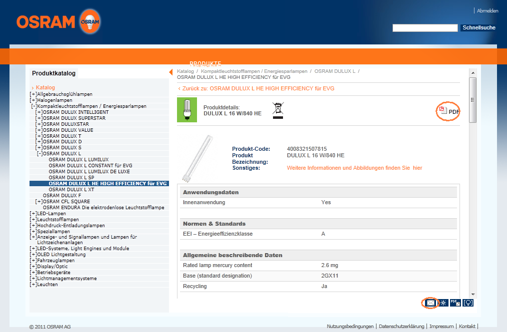Open LED-Systeme, Light Engines und Module
The height and width of the screenshot is (332, 507).
point(83,248)
